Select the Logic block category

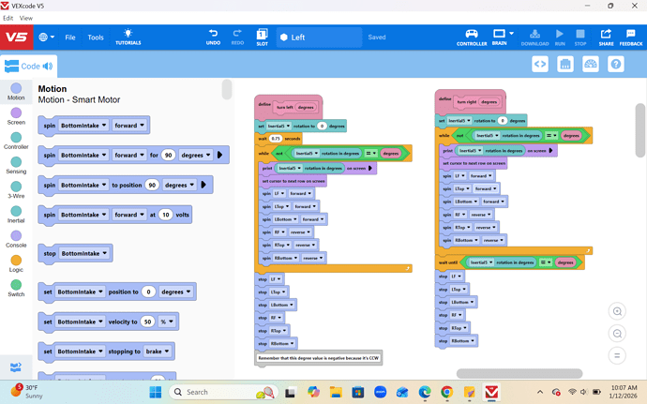tap(16, 263)
